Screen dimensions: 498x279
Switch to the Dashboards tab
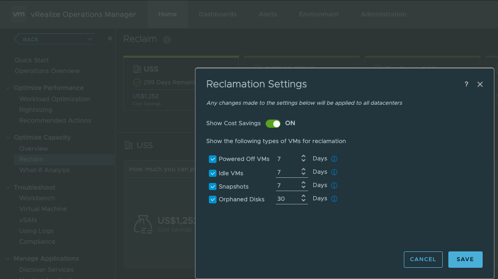[x=218, y=14]
